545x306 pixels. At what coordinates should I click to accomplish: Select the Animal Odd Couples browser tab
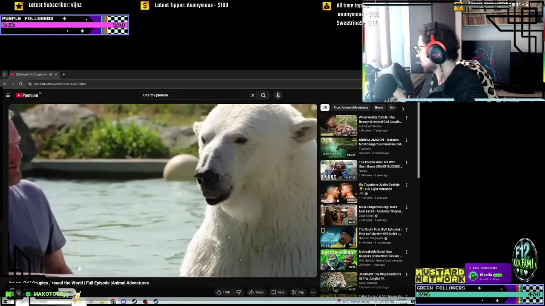[34, 74]
